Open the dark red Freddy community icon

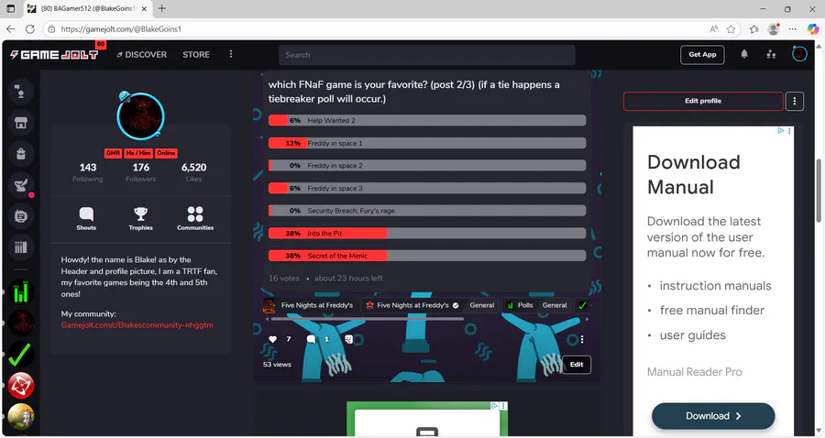coord(20,323)
